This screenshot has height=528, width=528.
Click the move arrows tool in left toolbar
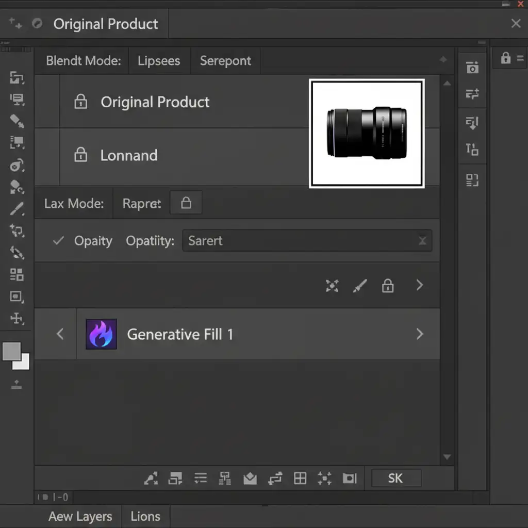[x=17, y=318]
